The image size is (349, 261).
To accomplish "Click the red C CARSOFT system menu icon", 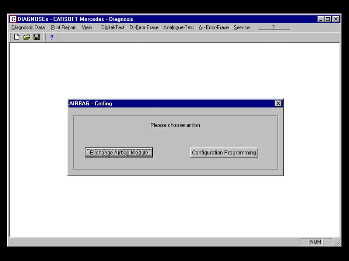I will click(x=13, y=19).
